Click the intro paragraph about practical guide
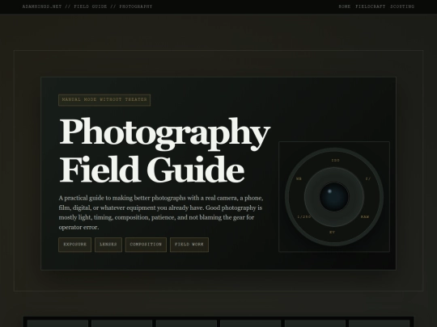 point(161,212)
